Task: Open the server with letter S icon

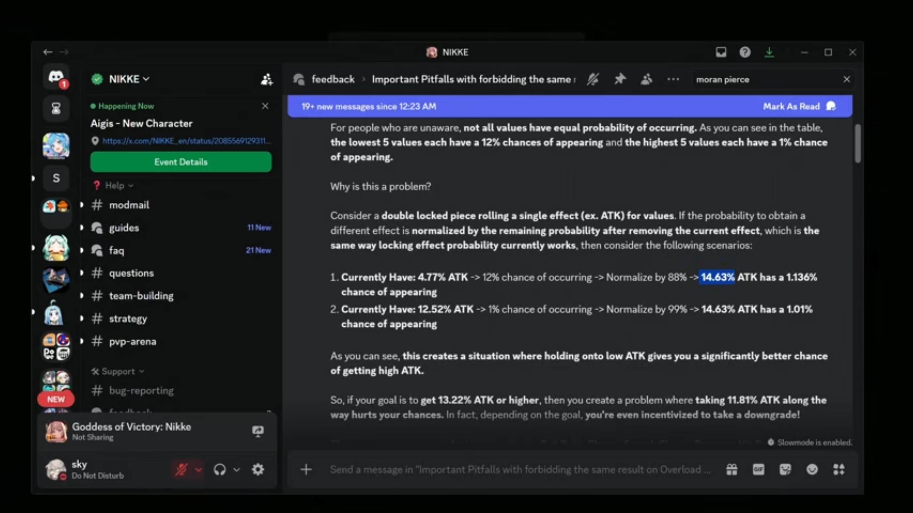Action: (56, 178)
